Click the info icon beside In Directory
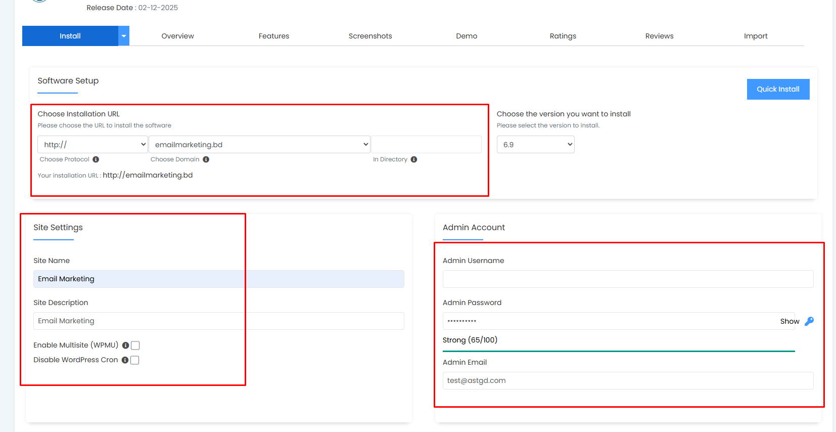Screen dimensions: 836x432 tap(414, 159)
